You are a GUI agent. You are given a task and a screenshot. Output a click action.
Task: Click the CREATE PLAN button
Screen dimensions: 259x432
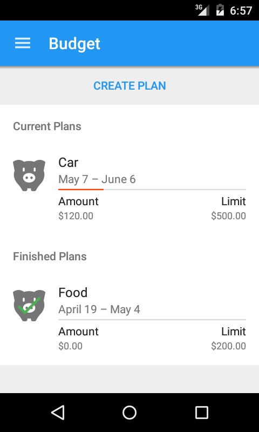pos(129,86)
